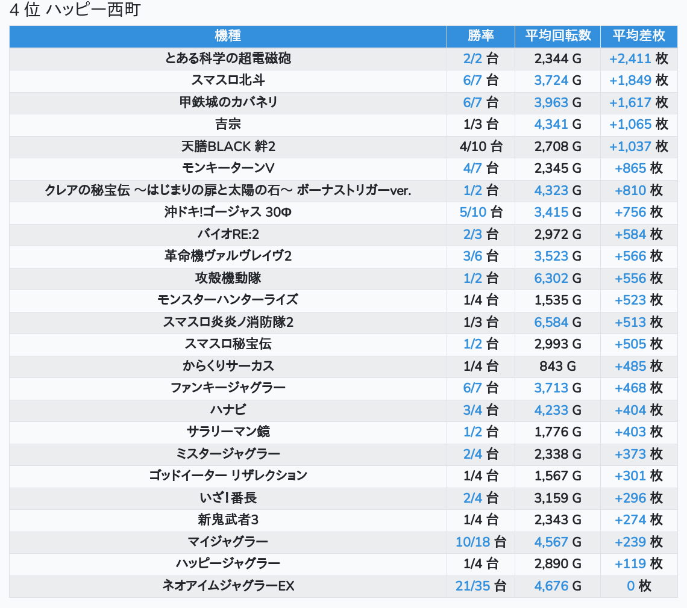Click the 平均差枚 column header
This screenshot has height=608, width=687.
coord(638,36)
